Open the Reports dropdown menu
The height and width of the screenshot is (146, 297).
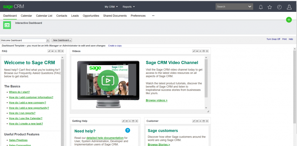(x=128, y=7)
